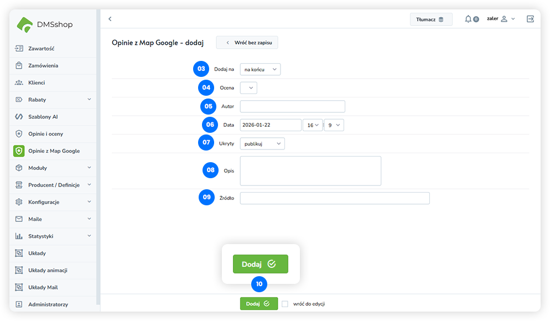
Task: Click the notification bell icon
Action: [x=468, y=19]
